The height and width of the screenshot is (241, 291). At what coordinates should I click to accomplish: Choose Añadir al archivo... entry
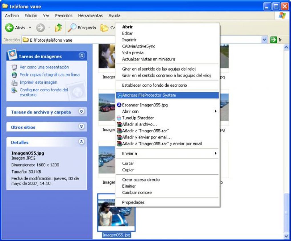pyautogui.click(x=167, y=125)
